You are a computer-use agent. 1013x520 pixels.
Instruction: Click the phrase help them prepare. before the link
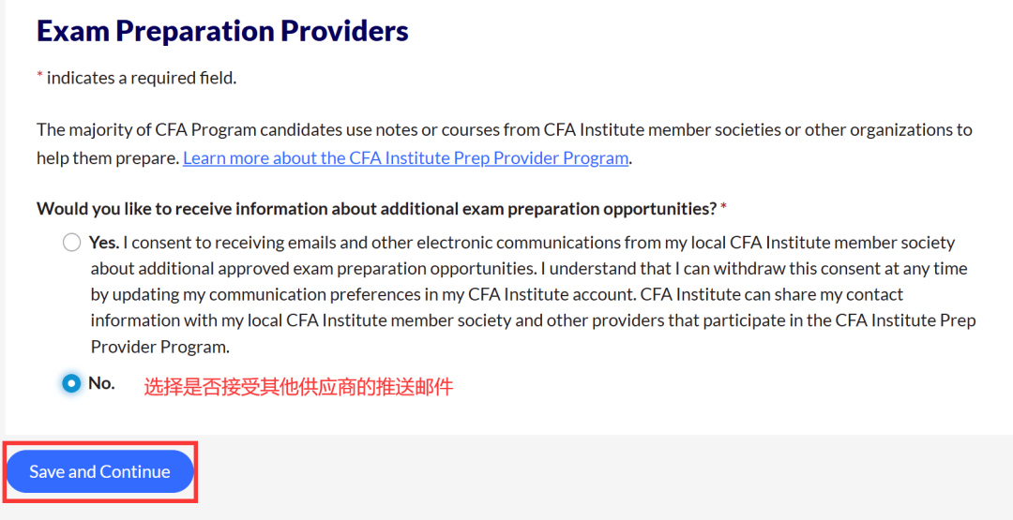coord(108,158)
